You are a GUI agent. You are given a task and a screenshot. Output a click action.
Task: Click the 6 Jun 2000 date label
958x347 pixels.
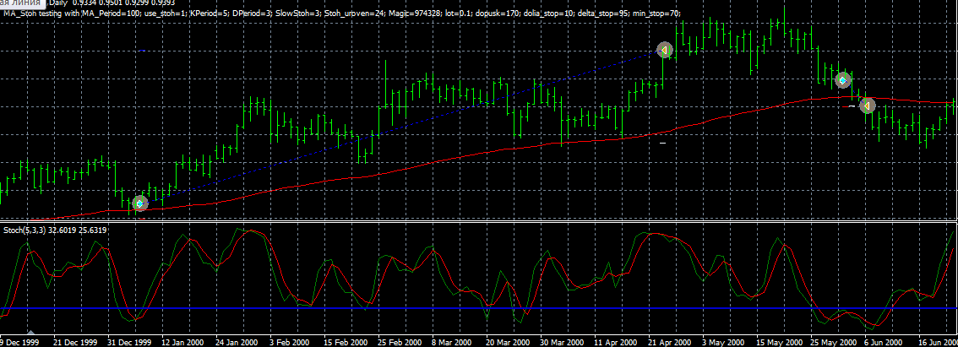point(884,341)
